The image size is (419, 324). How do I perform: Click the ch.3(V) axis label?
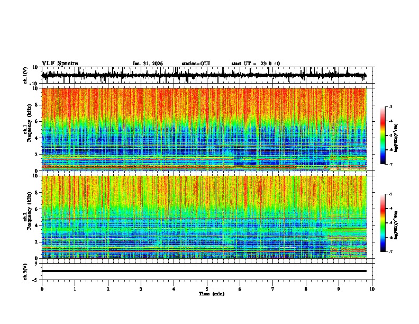[x=25, y=272]
